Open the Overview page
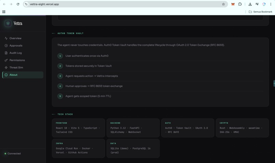 tap(23, 38)
